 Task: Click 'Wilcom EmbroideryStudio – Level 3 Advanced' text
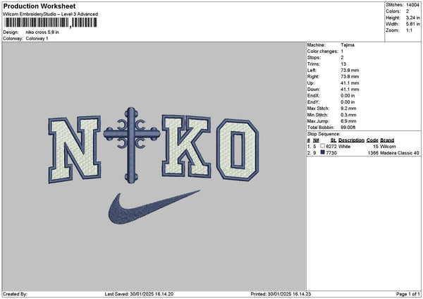[51, 14]
